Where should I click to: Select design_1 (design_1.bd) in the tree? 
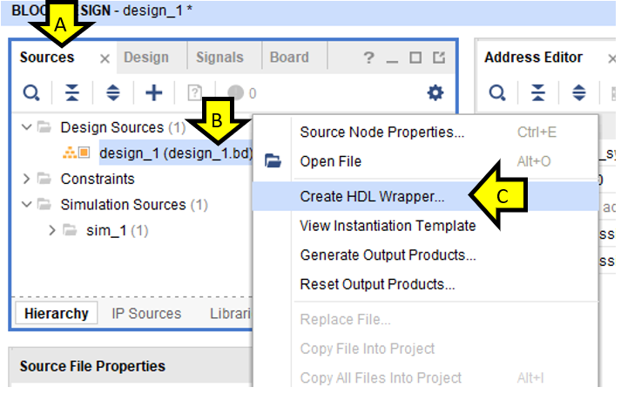(176, 153)
